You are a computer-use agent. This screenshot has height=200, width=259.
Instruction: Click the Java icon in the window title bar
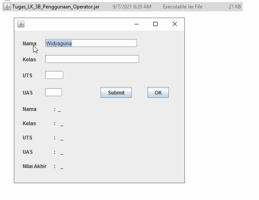click(21, 24)
